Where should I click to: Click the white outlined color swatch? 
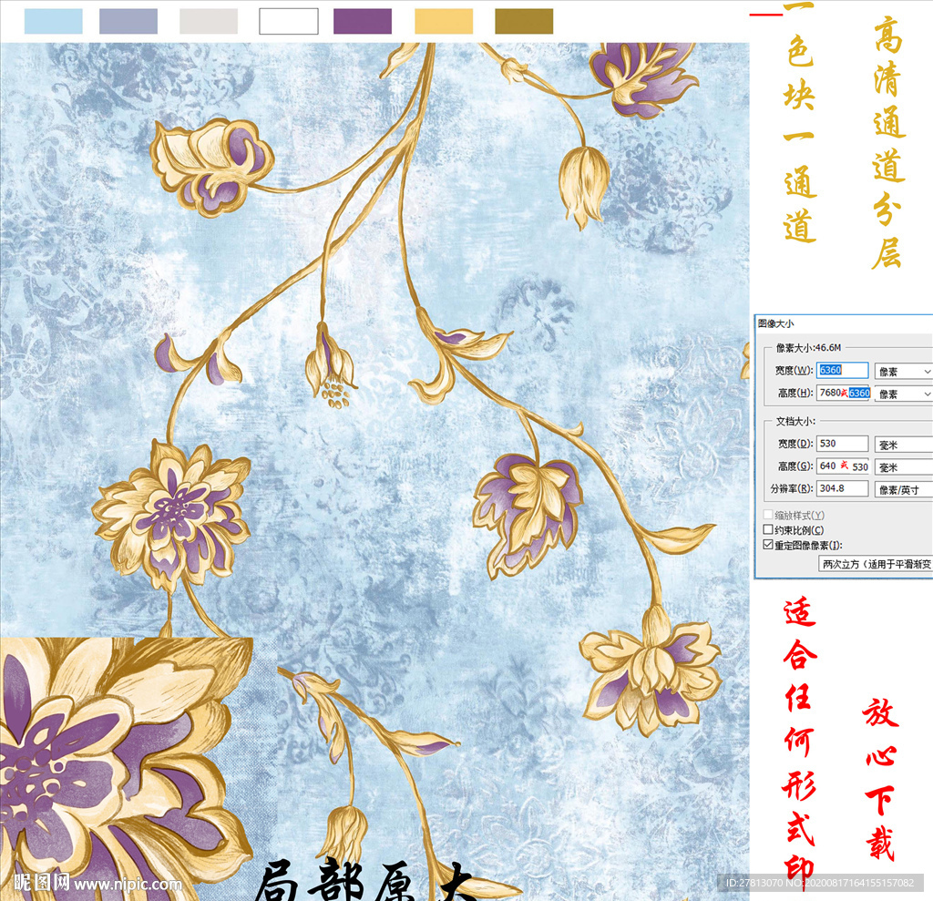tap(289, 22)
